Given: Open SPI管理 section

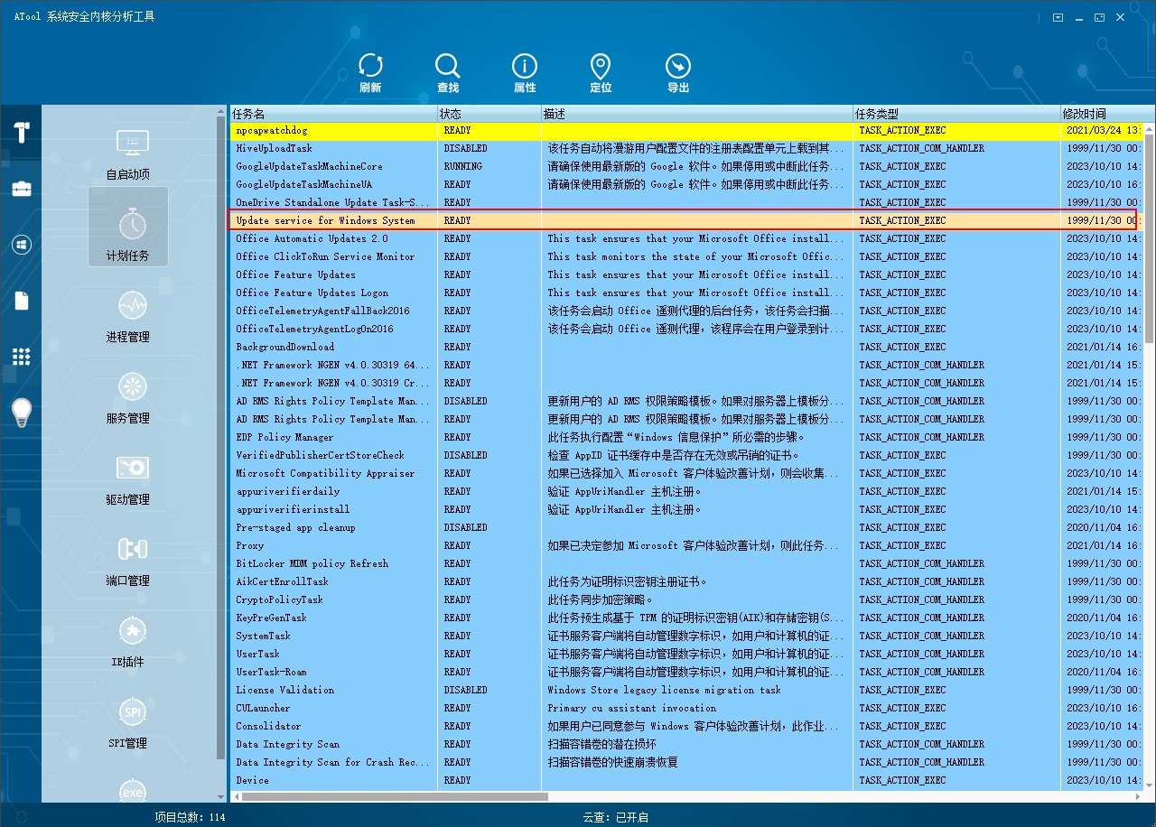Looking at the screenshot, I should [128, 722].
